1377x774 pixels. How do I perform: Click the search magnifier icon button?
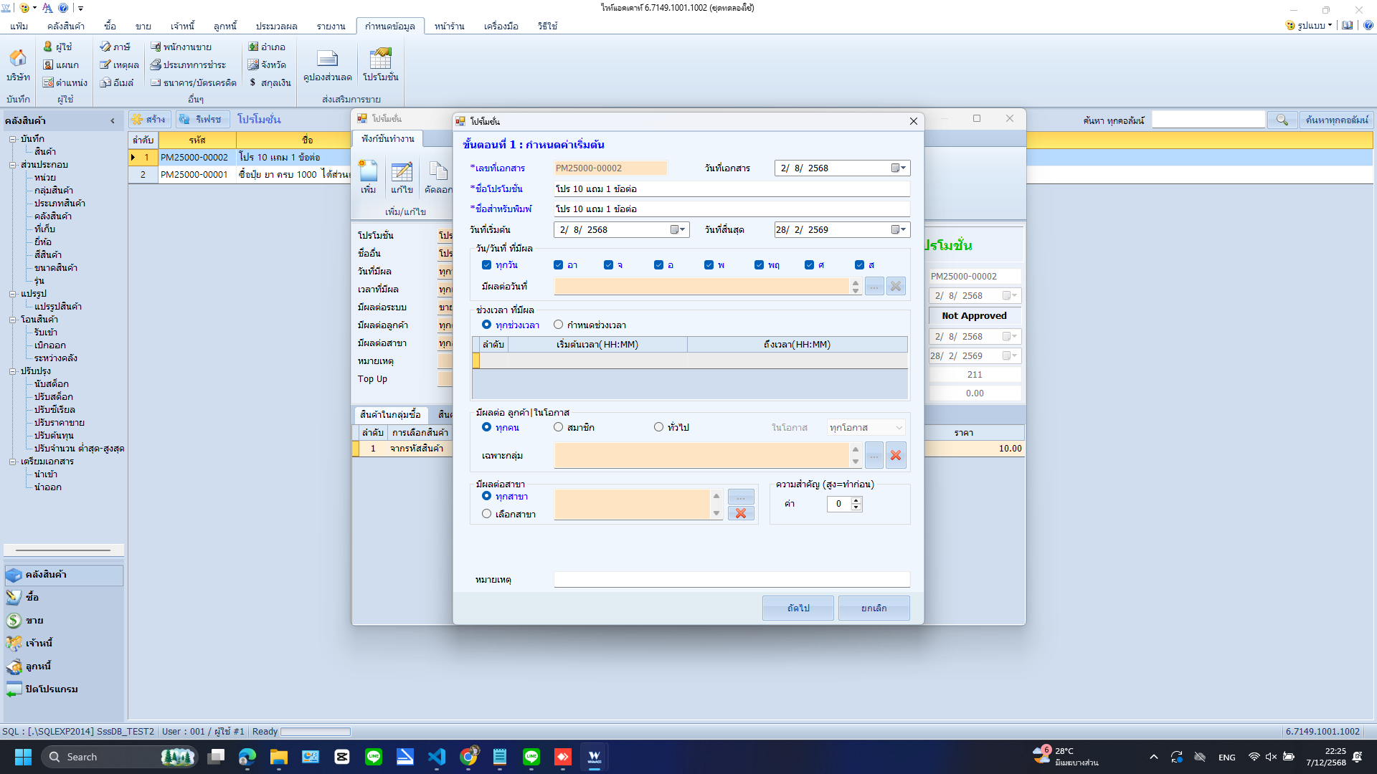[1282, 120]
